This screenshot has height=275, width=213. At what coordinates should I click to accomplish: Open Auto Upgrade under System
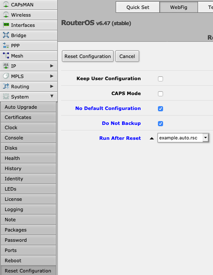[x=28, y=107]
